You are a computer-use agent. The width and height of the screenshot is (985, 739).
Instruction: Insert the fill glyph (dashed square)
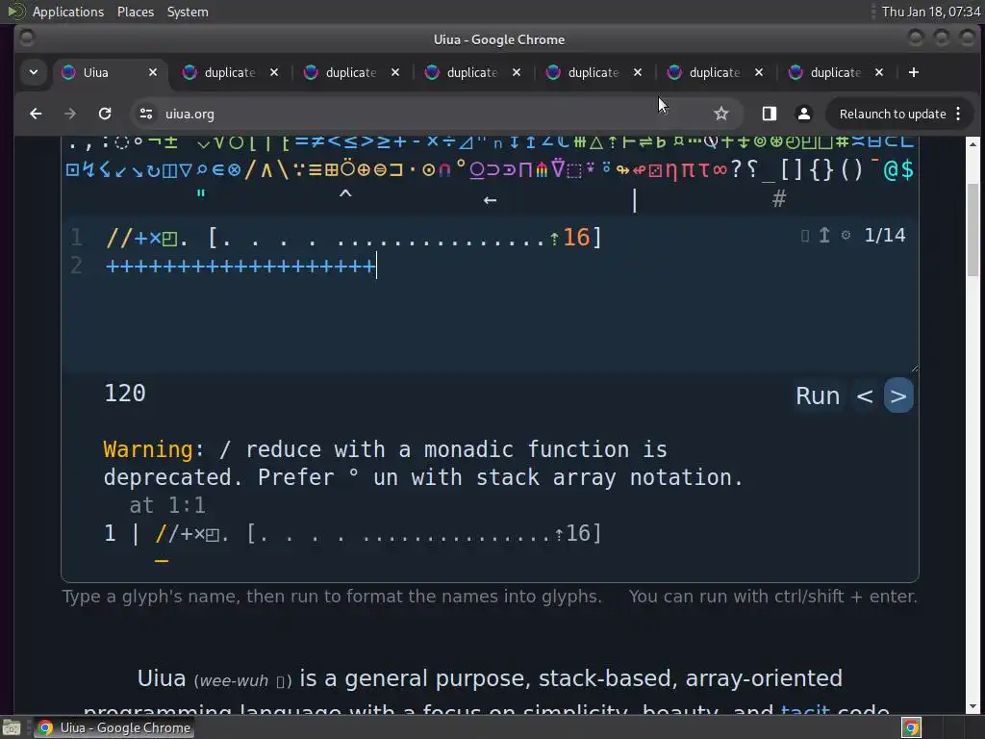(x=574, y=170)
